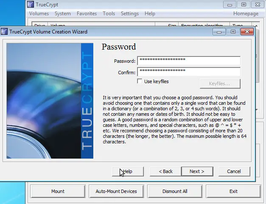Click the TrueCrypt Volume Creation Wizard title icon
This screenshot has width=266, height=204.
pos(4,31)
